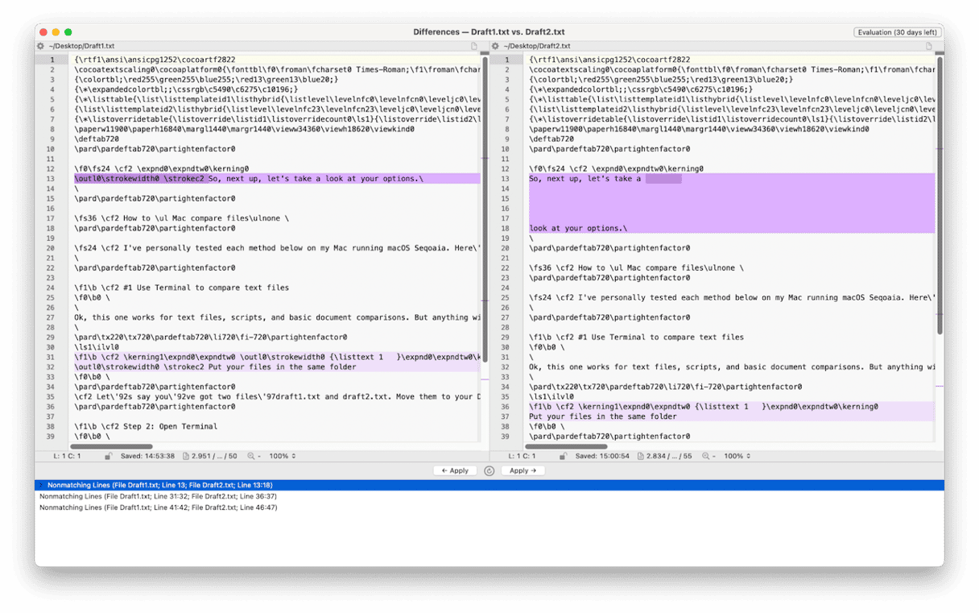This screenshot has height=613, width=979.
Task: Click the magnifier zoom icon in right status bar
Action: point(706,457)
